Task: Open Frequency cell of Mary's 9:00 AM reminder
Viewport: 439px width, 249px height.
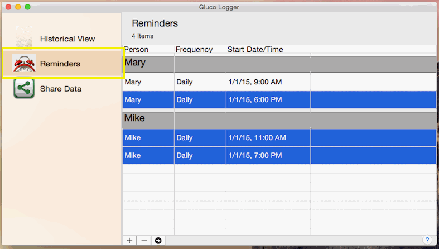Action: [185, 82]
